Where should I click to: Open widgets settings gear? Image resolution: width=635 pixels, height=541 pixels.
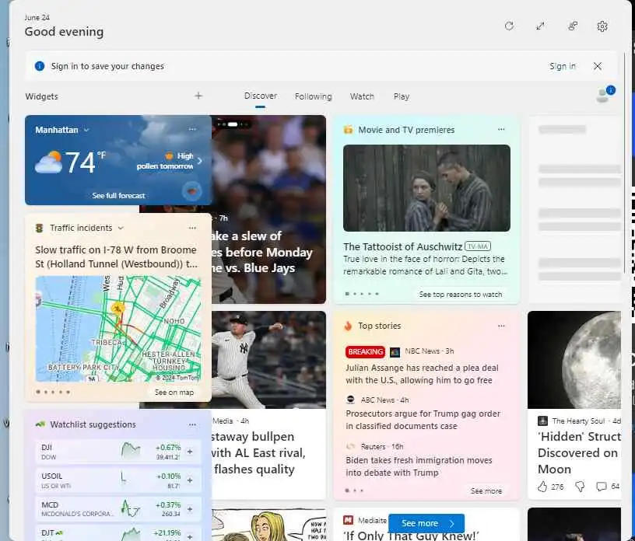tap(602, 26)
